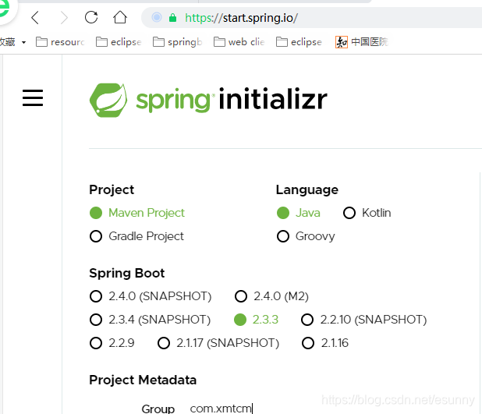
Task: Click the 'Language' section heading
Action: click(307, 190)
